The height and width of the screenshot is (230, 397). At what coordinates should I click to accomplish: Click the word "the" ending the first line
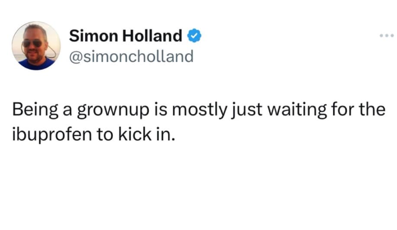coord(372,110)
